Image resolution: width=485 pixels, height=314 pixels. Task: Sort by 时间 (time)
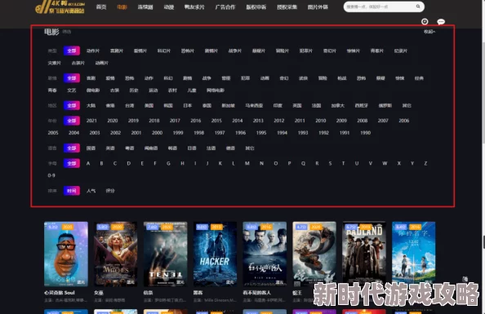72,191
